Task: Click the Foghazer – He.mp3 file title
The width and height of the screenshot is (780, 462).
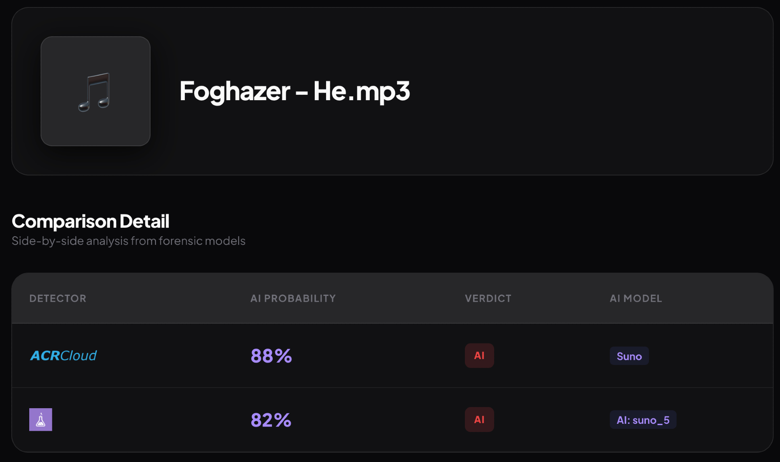Action: coord(294,91)
